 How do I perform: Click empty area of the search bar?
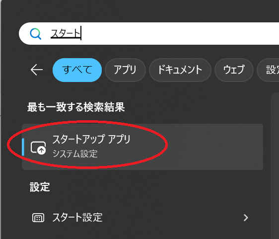click(x=178, y=34)
